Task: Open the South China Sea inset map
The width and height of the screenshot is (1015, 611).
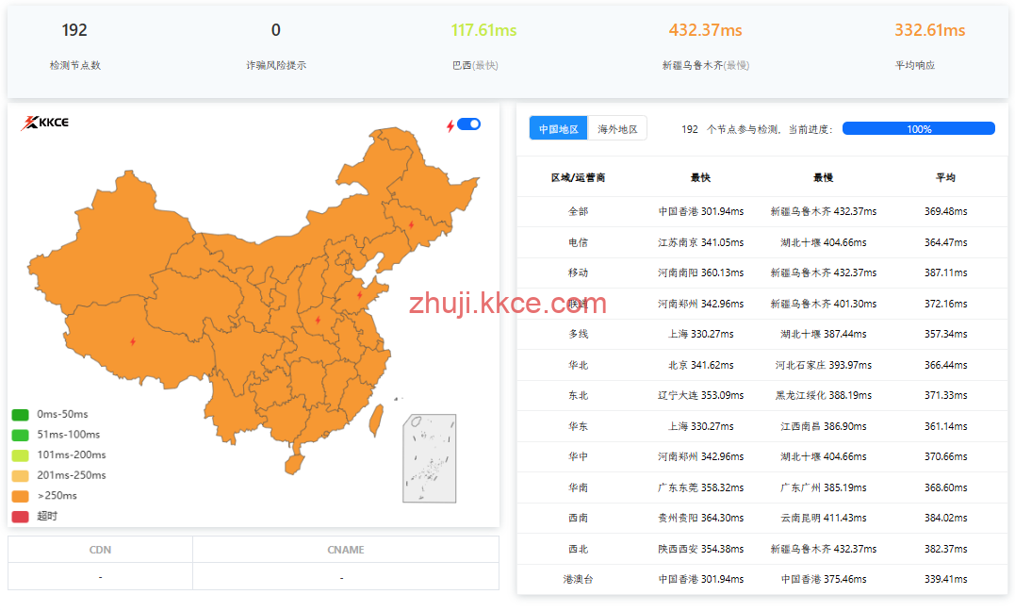Action: coord(430,458)
